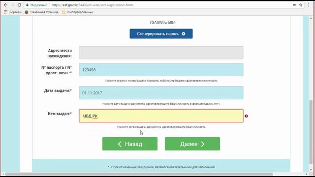315x177 pixels.
Task: Click the issue date format hint text
Action: [x=161, y=104]
